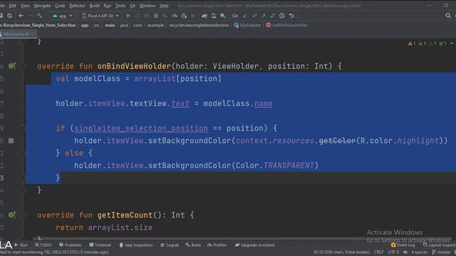Click the Stop square icon
456x256 pixels.
pyautogui.click(x=193, y=16)
